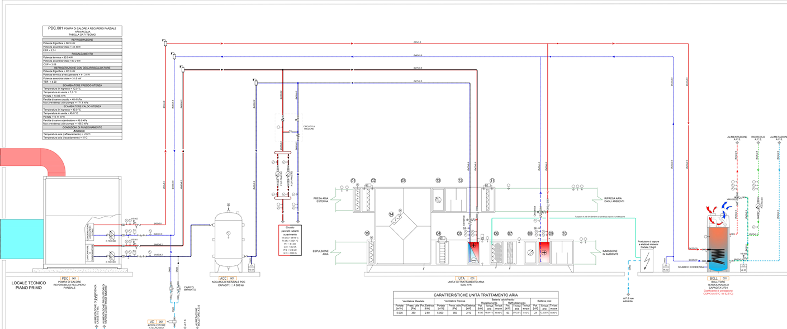787x329 pixels.
Task: Click the circled tag 14
Action: pyautogui.click(x=392, y=214)
